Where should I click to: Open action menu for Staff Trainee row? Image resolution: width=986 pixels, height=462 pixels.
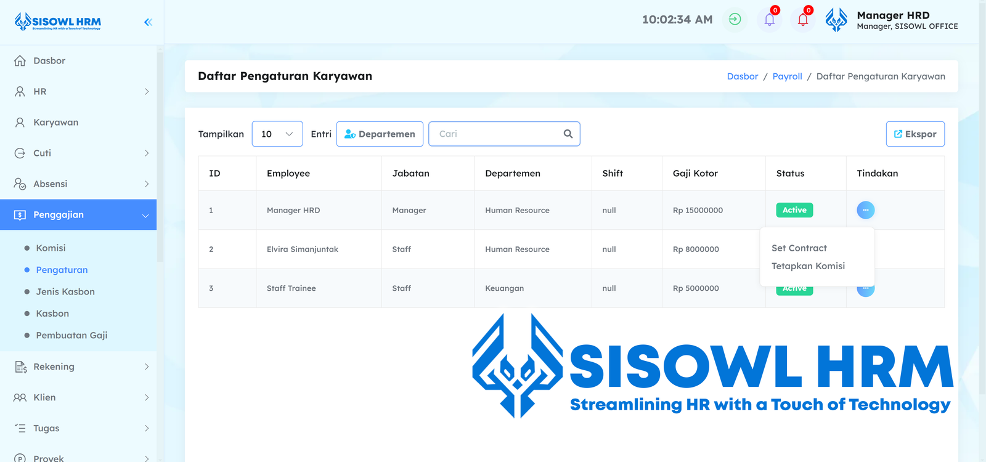865,290
